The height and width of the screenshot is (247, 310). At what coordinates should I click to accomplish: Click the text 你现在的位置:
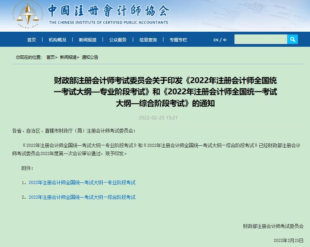[29, 57]
